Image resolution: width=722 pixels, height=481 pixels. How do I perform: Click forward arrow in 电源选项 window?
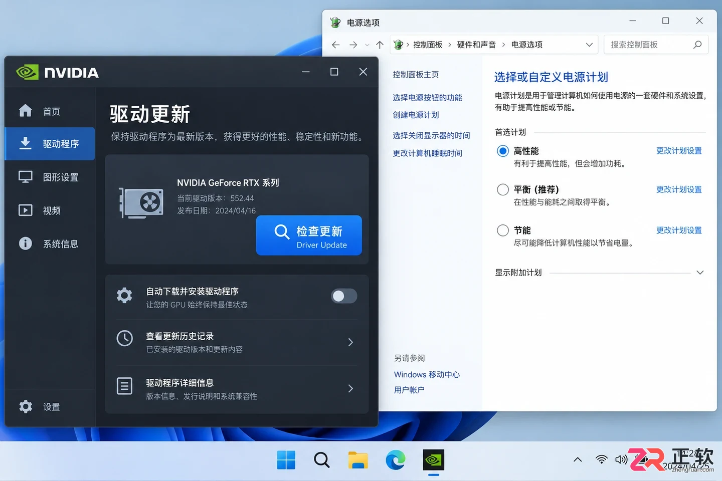coord(353,45)
